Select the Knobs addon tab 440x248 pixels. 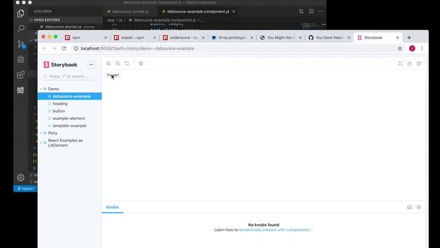click(113, 207)
